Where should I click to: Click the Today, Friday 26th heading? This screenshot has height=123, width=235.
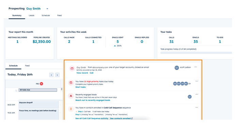point(20,74)
